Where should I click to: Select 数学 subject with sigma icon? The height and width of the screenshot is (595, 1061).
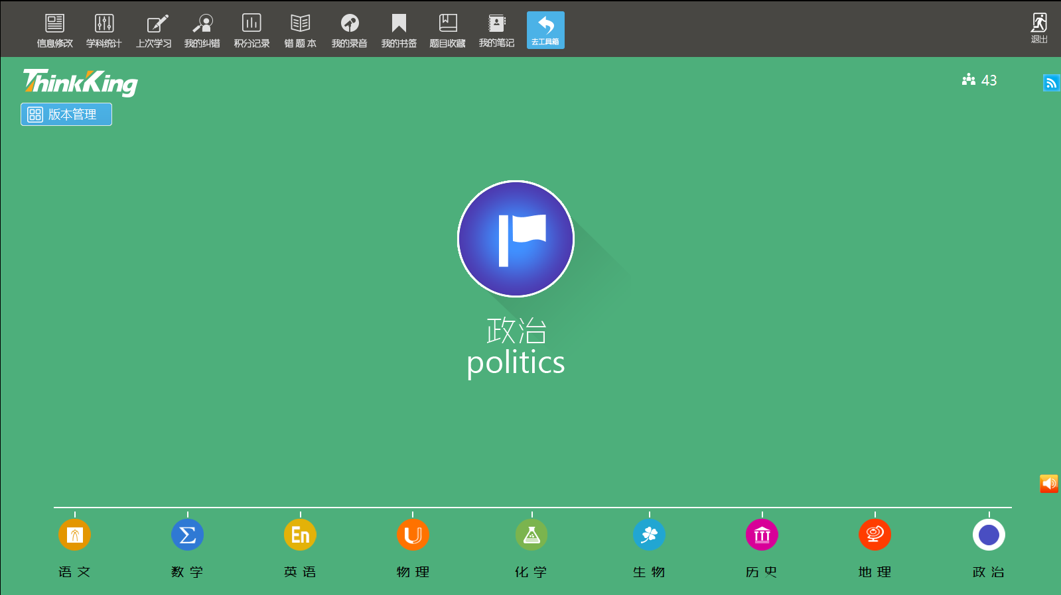click(187, 535)
